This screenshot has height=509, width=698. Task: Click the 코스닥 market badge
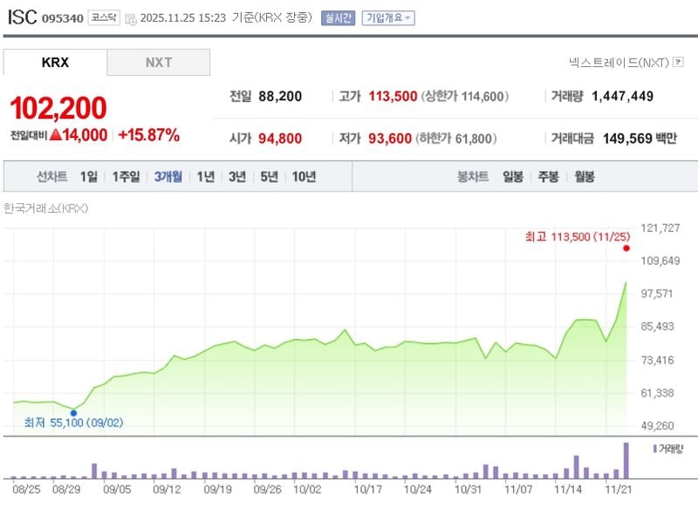pos(103,17)
